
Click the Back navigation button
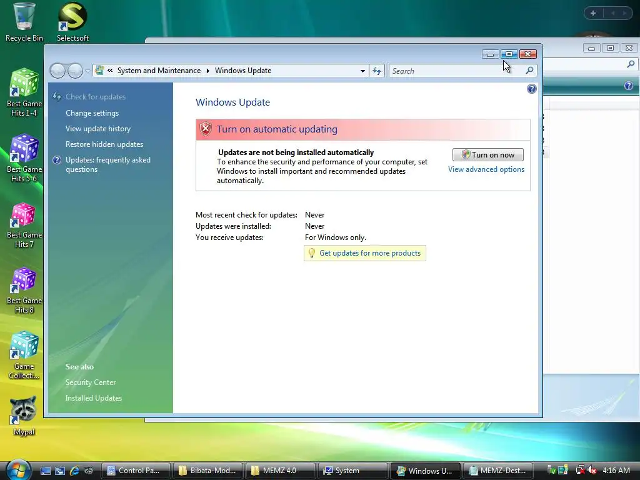pyautogui.click(x=57, y=71)
